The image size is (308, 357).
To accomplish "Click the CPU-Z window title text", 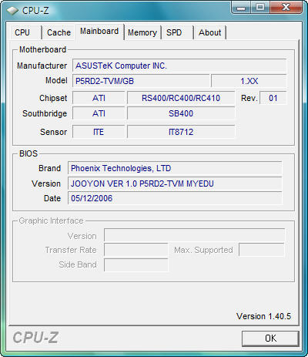I will pos(35,11).
